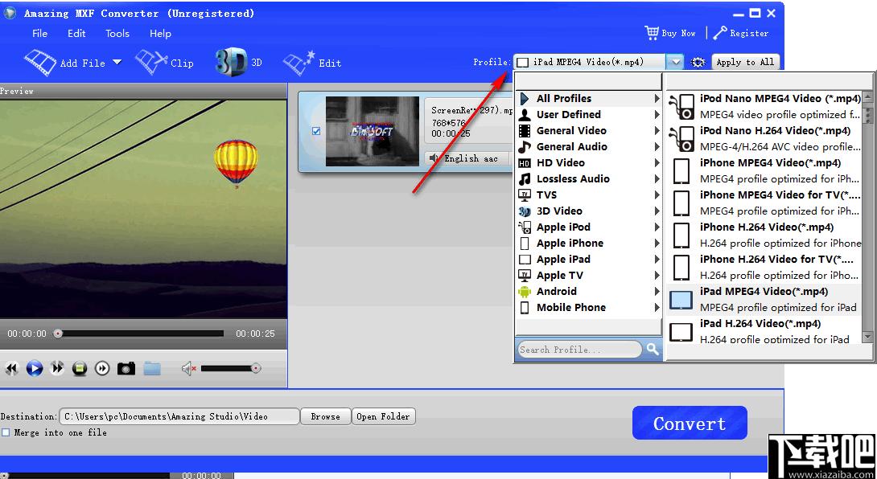The image size is (877, 479).
Task: Open the Apple iPhone category
Action: (x=588, y=244)
